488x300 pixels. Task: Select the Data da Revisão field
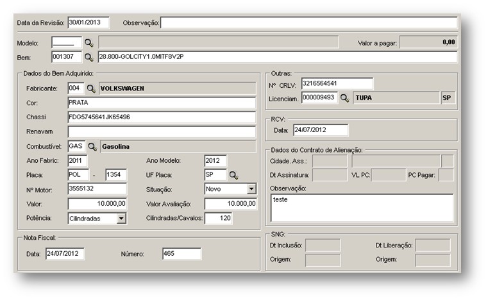click(x=88, y=22)
